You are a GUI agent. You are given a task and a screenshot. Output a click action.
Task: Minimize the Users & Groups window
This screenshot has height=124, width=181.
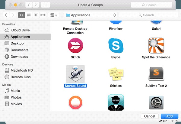(15, 5)
